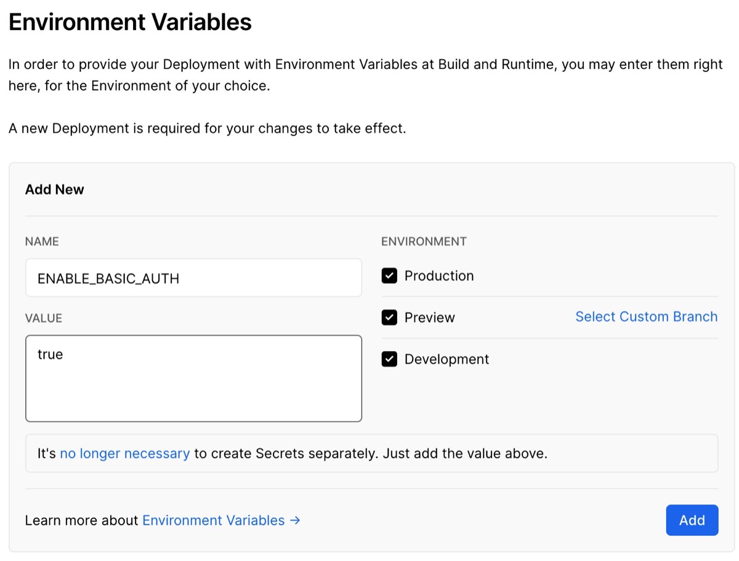Click the checkmark icon in Development checkbox
Viewport: 739px width, 561px height.
click(x=389, y=359)
